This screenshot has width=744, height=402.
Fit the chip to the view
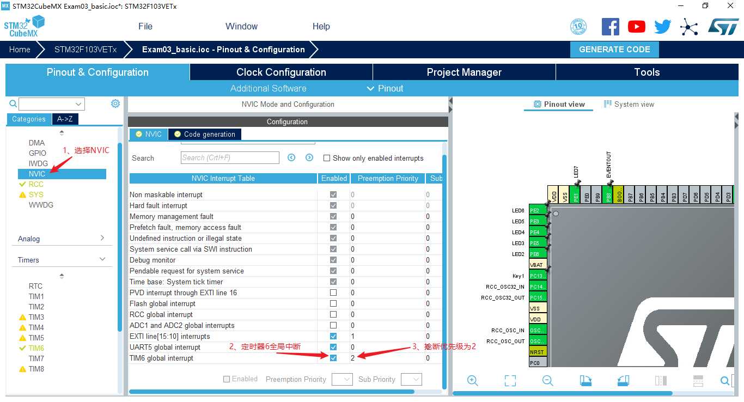point(510,381)
